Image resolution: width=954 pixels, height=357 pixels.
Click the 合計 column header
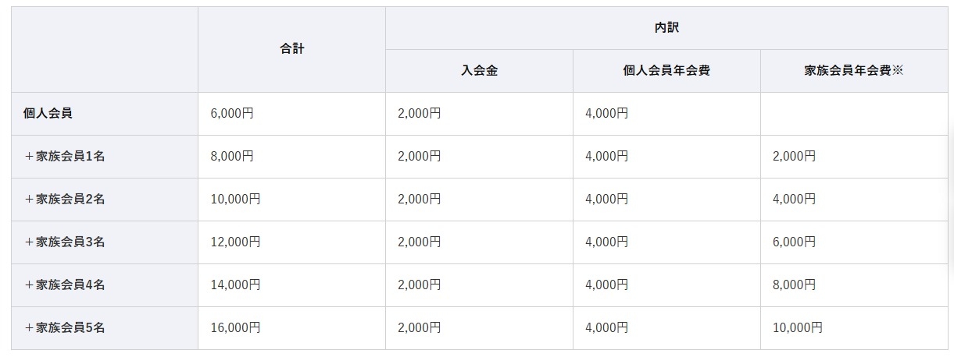(x=291, y=49)
